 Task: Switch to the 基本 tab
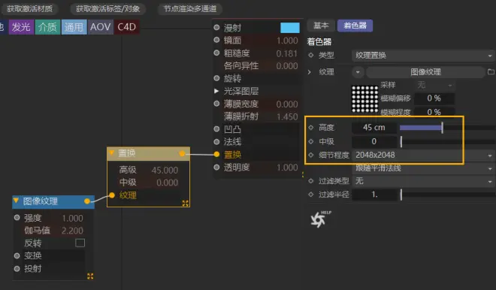click(321, 26)
